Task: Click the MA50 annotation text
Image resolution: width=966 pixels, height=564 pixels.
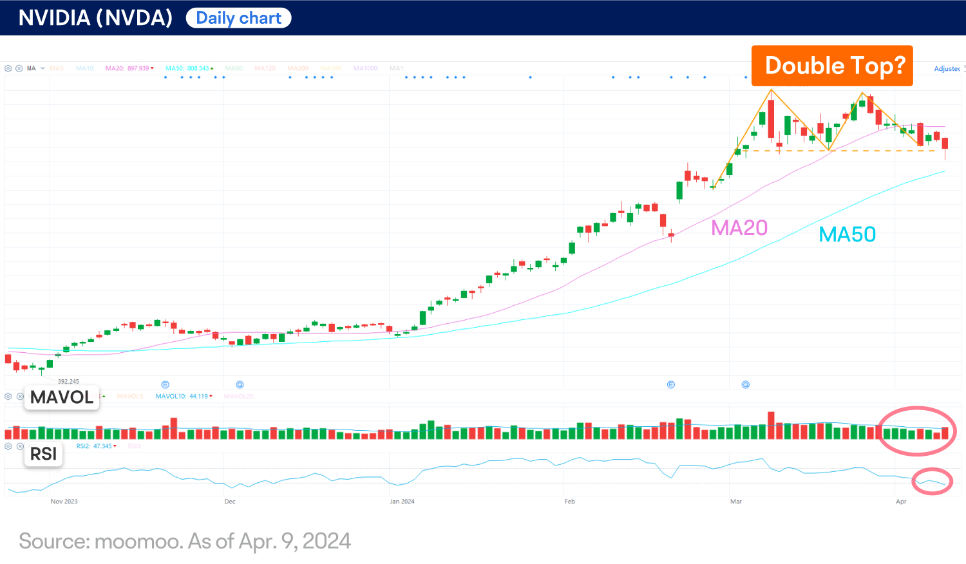Action: pyautogui.click(x=848, y=234)
